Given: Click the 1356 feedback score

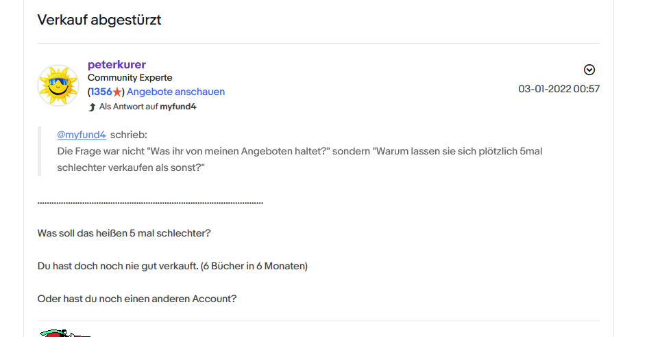Looking at the screenshot, I should click(101, 92).
